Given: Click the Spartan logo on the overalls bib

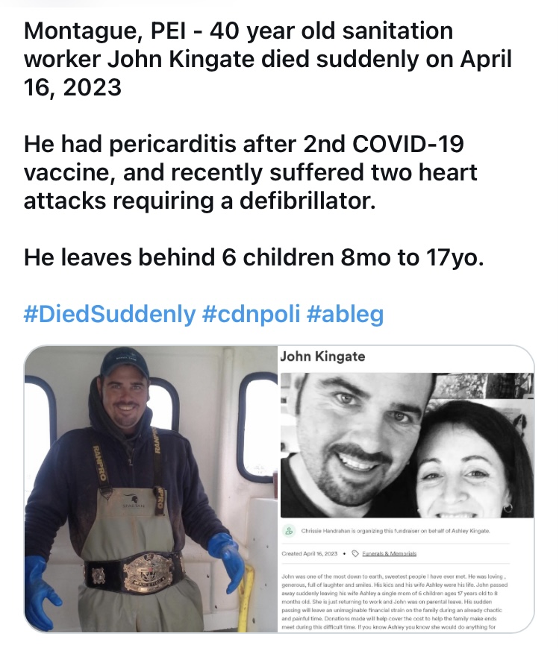Looking at the screenshot, I should (134, 501).
